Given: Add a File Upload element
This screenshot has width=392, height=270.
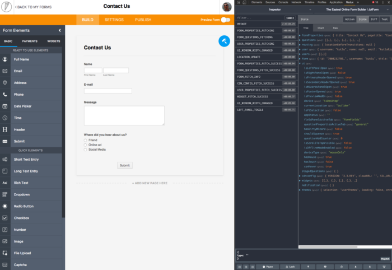Looking at the screenshot, I should (31, 253).
